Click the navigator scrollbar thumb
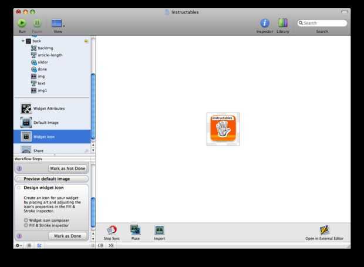Screen dimensions: 364x267 coord(93,106)
